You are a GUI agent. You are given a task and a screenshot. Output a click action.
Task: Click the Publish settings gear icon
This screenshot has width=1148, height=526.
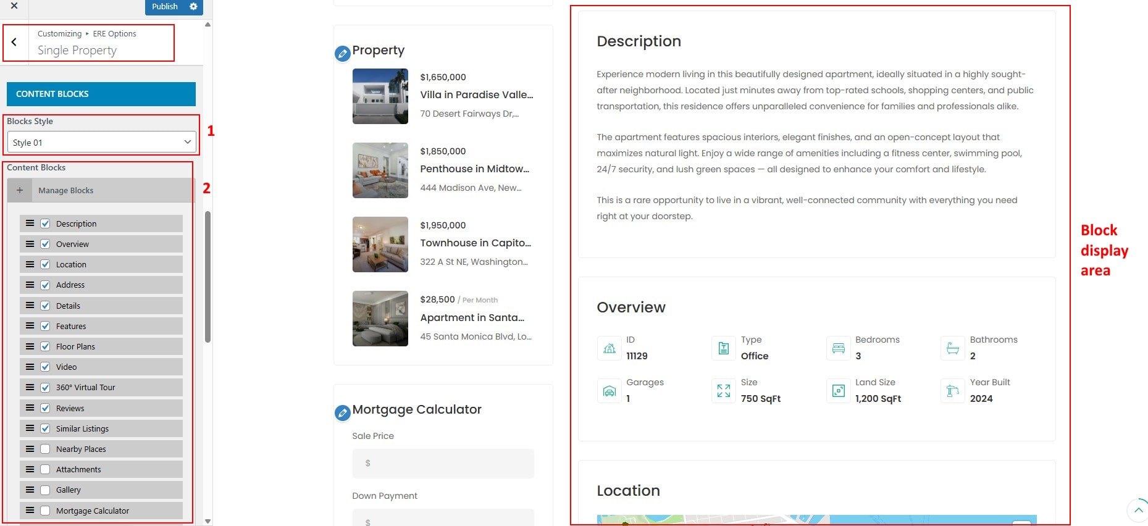[x=193, y=6]
